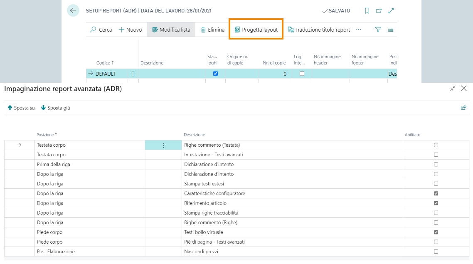473x264 pixels.
Task: Click the bookmark icon in header
Action: 367,11
